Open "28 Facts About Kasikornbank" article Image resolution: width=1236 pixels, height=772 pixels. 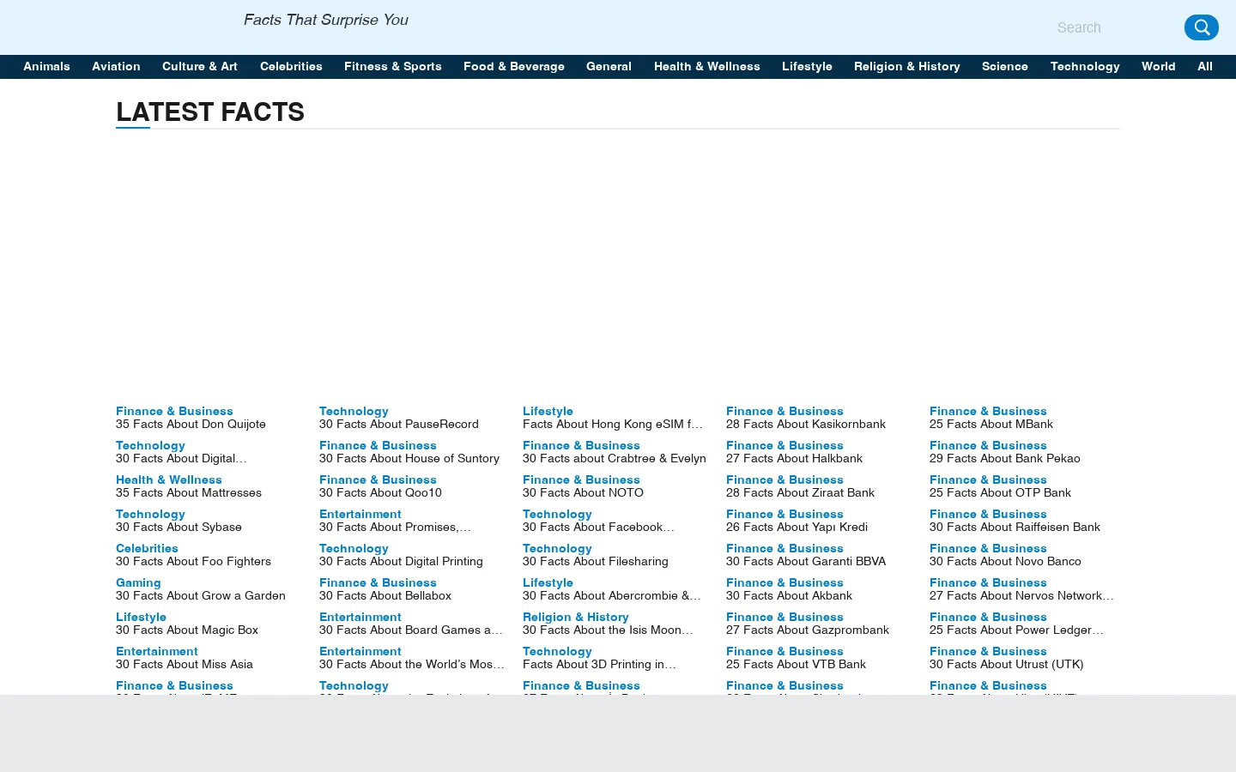806,424
